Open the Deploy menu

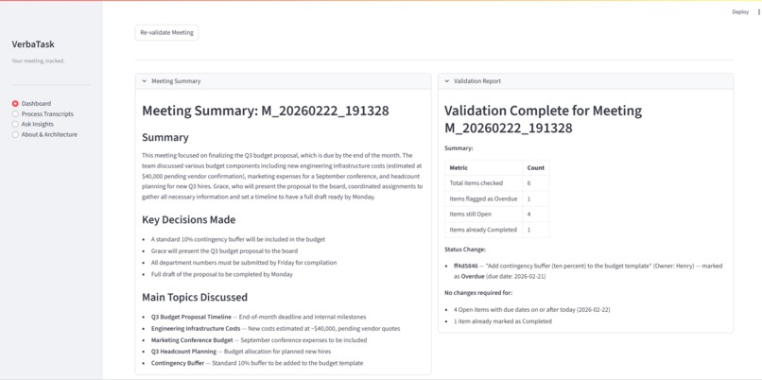point(740,12)
